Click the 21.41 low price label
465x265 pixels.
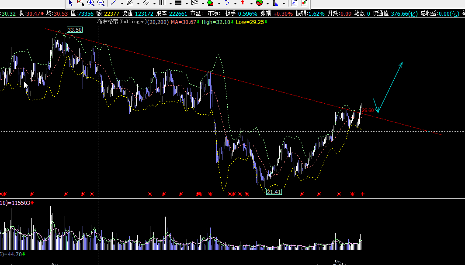point(274,192)
